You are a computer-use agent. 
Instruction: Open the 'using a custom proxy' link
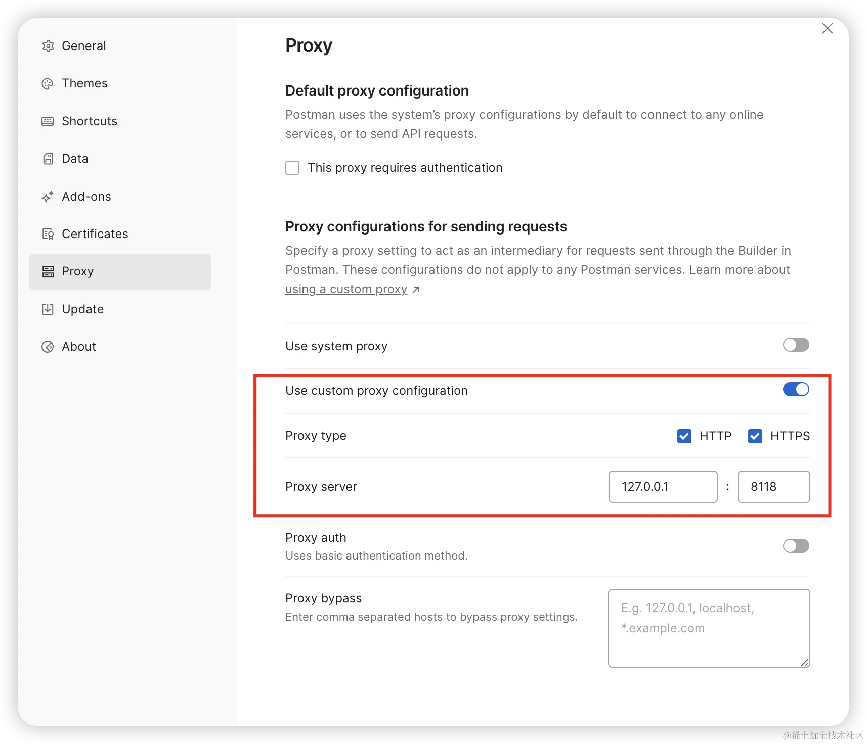(x=346, y=289)
